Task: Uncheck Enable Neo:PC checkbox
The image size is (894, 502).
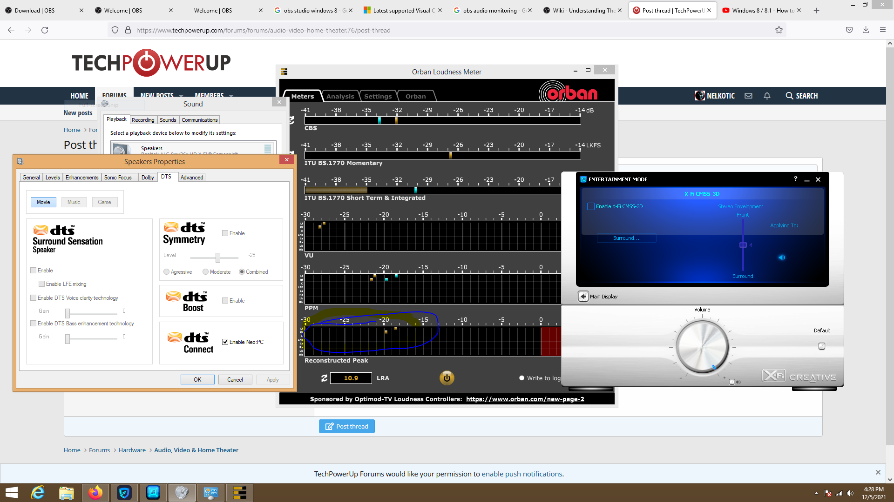Action: pyautogui.click(x=225, y=342)
